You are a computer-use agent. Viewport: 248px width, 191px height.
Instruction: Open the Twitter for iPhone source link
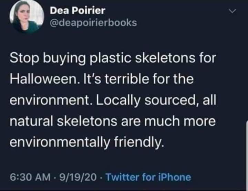(x=148, y=177)
